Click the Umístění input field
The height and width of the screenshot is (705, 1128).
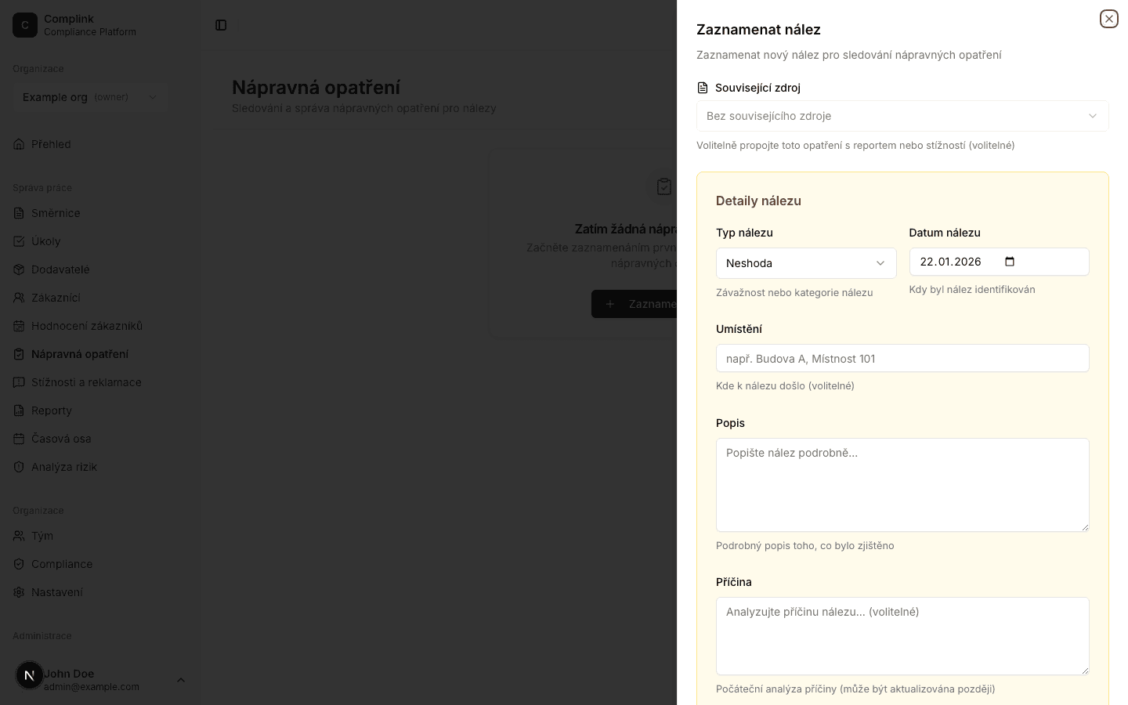(902, 359)
